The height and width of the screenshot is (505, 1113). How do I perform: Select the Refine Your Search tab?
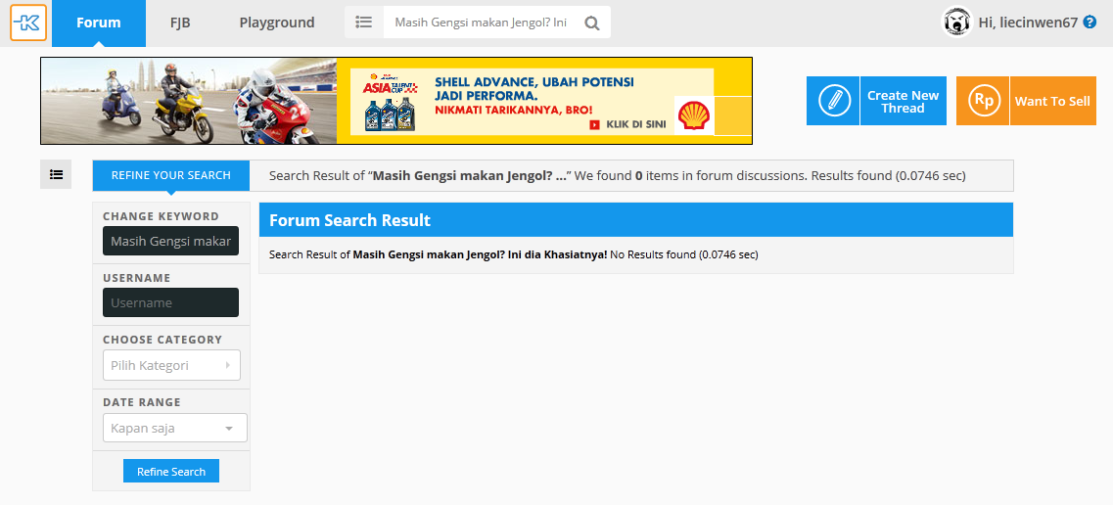(x=171, y=175)
